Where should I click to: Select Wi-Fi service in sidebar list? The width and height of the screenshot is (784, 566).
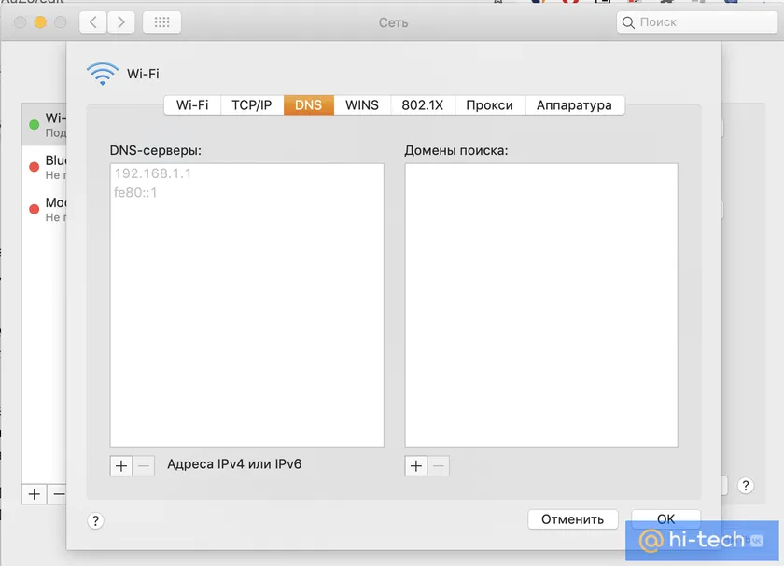click(x=45, y=124)
